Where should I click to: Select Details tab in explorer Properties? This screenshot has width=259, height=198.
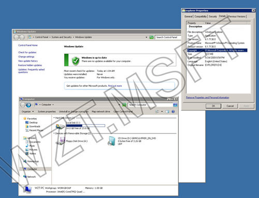pyautogui.click(x=222, y=16)
